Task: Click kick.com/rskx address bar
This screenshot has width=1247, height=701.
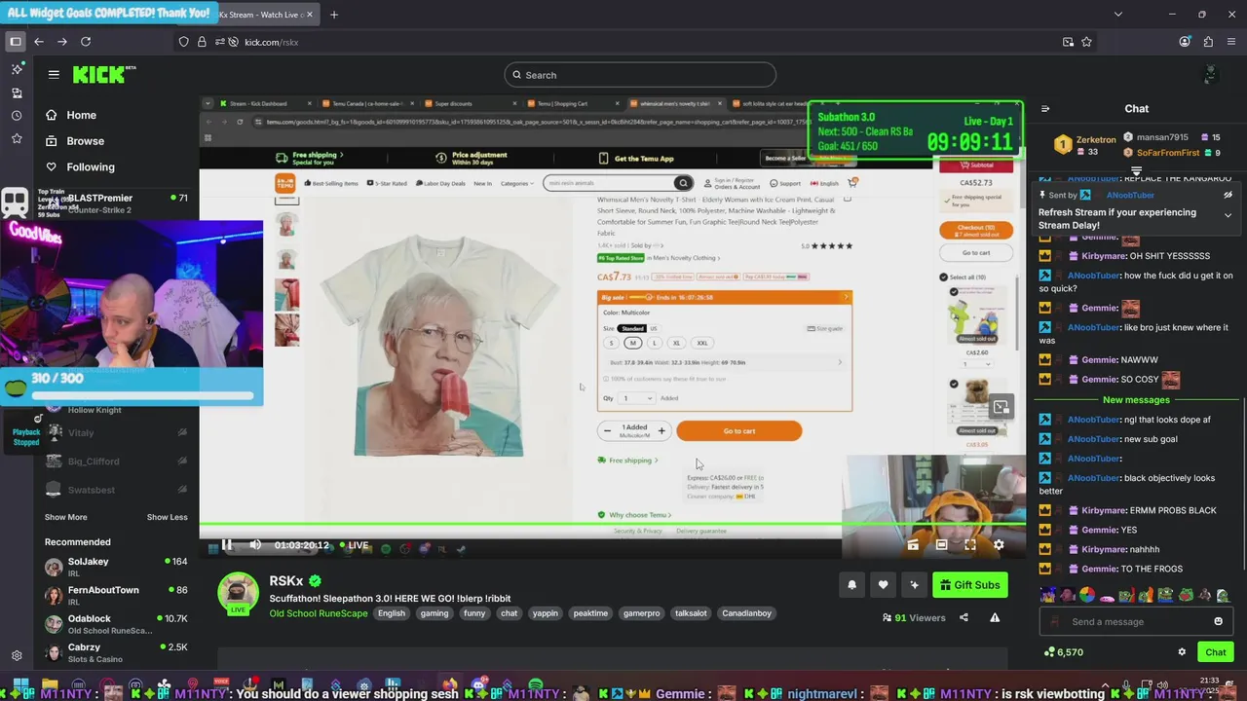Action: point(271,42)
